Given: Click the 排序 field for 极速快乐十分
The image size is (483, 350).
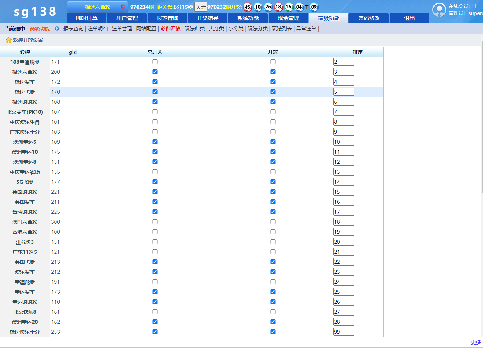Looking at the screenshot, I should click(x=344, y=332).
